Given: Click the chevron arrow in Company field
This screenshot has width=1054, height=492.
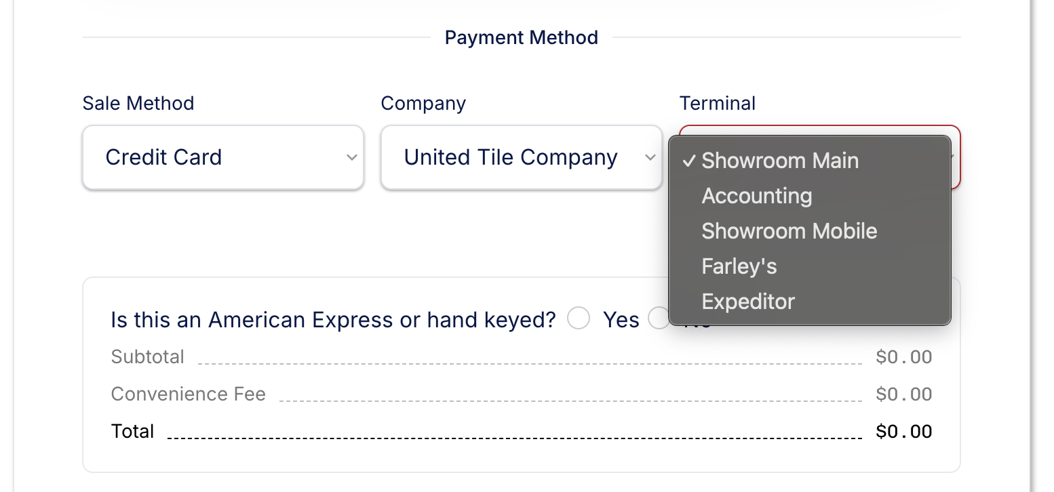Looking at the screenshot, I should click(650, 158).
